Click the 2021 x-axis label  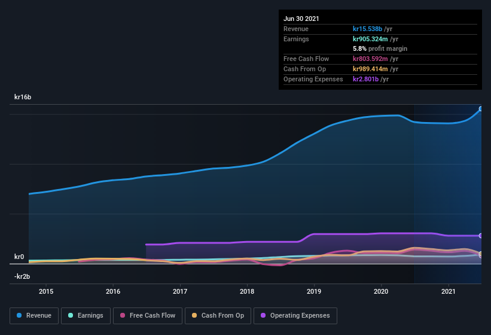[449, 291]
